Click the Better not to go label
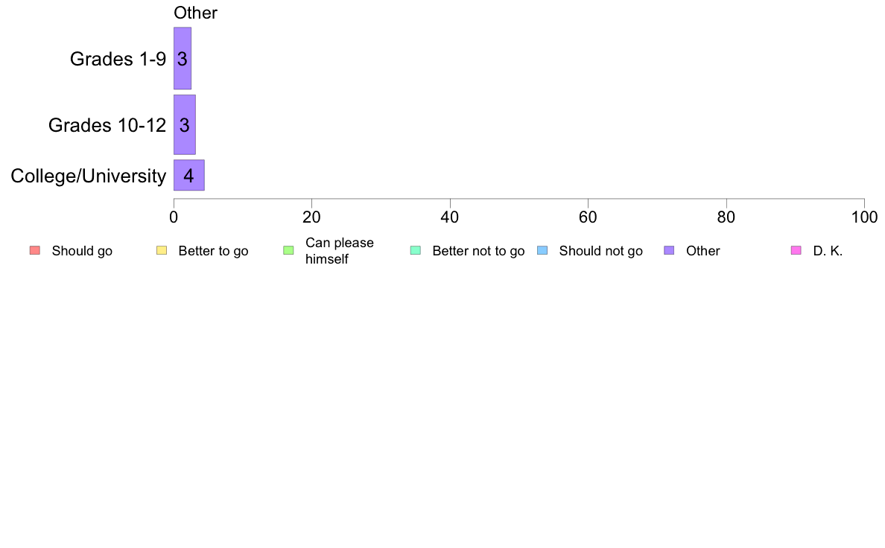The image size is (885, 548). 478,251
